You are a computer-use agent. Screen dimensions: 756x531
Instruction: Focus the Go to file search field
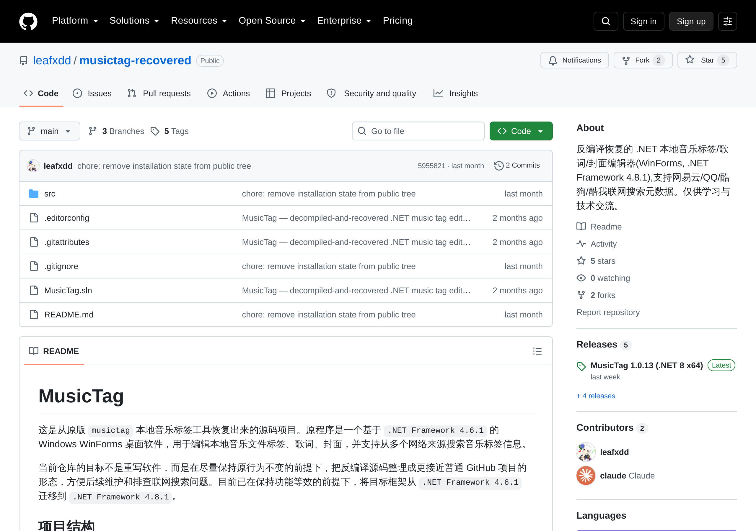point(418,131)
